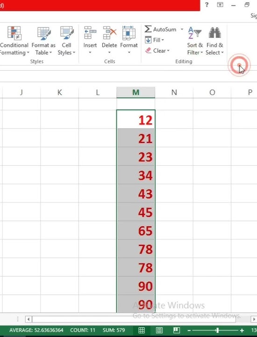The image size is (257, 337).
Task: Click horizontal scrollbar right arrow
Action: (x=254, y=319)
